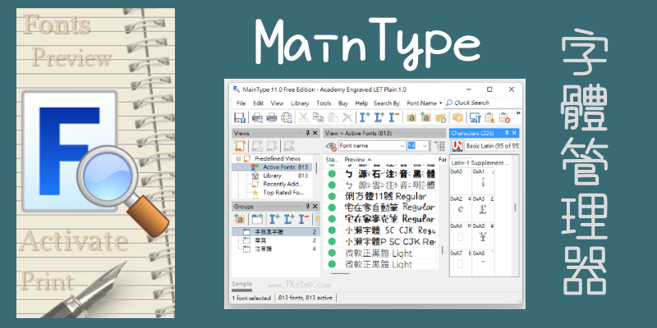Click the orange new view icon in Views
Image resolution: width=657 pixels, height=328 pixels.
(240, 146)
